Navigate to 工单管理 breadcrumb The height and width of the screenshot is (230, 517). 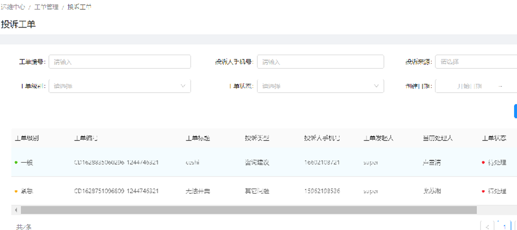click(x=46, y=7)
